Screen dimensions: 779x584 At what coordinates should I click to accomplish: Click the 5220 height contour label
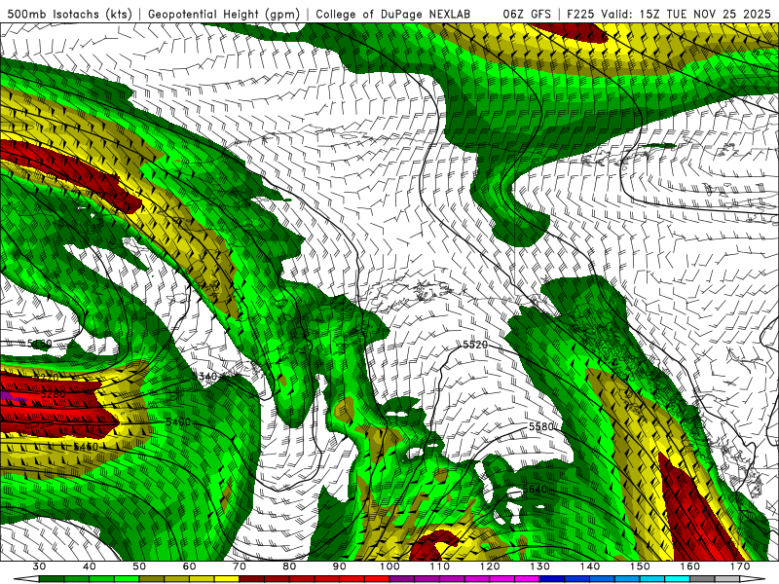[47, 378]
